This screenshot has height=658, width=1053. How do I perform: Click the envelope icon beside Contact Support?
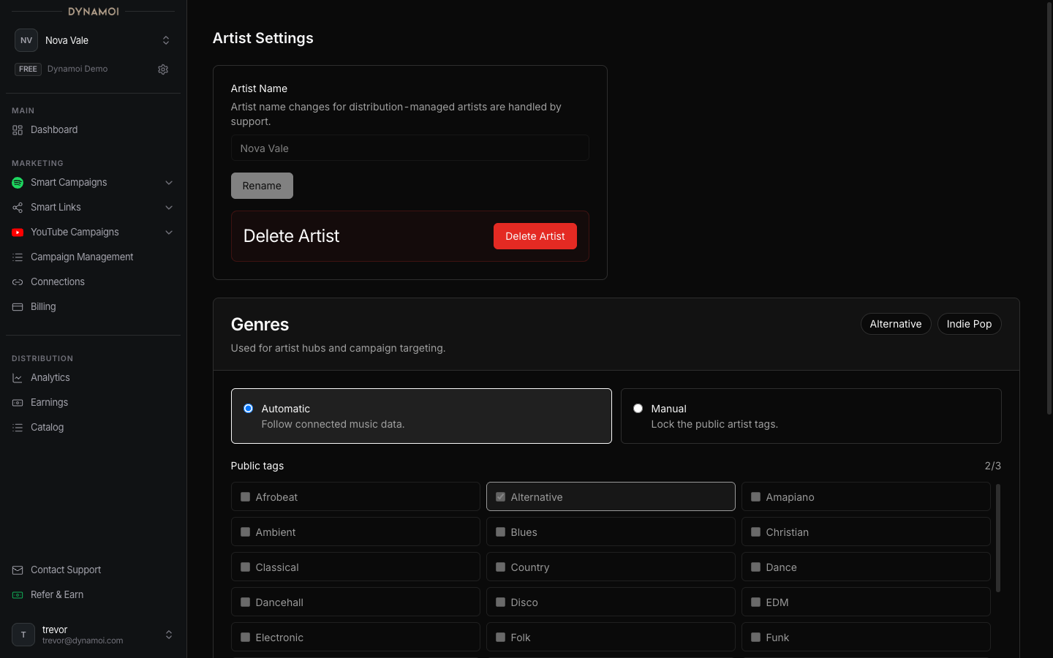(18, 570)
